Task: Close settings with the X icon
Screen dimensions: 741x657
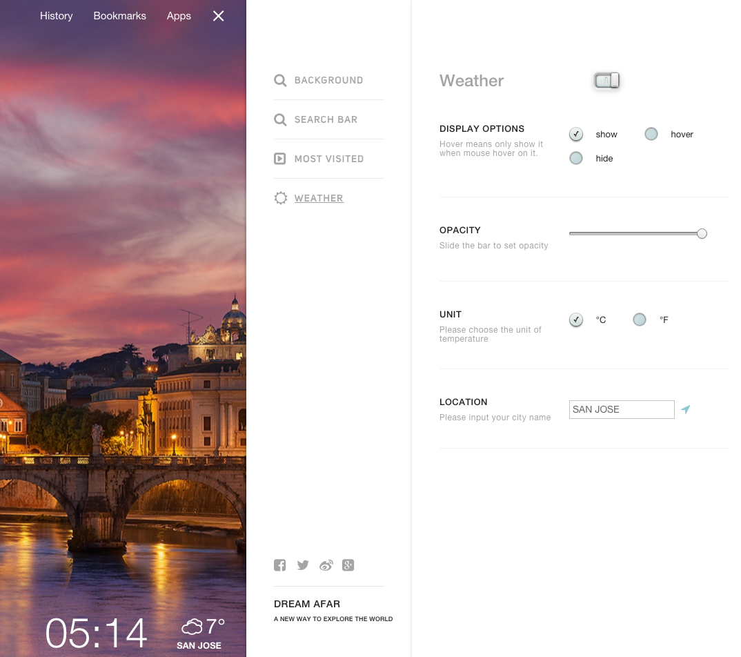Action: pos(218,16)
